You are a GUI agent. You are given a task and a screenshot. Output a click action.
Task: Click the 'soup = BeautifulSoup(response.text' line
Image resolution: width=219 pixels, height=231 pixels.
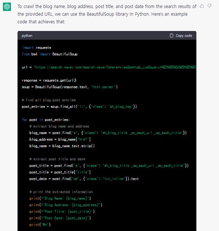(70, 87)
